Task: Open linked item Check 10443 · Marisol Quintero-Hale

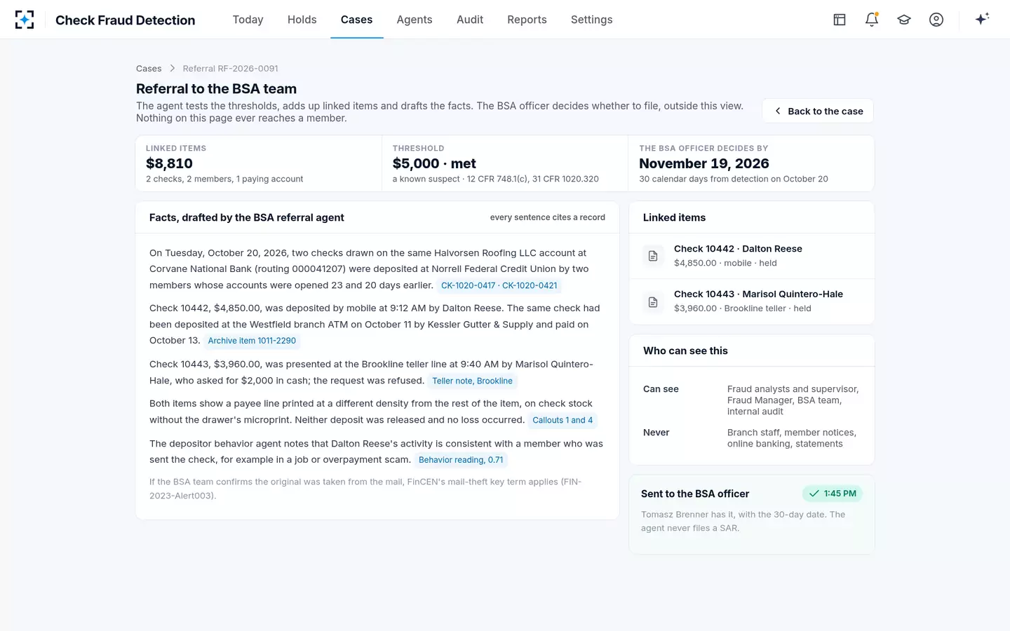Action: (752, 301)
